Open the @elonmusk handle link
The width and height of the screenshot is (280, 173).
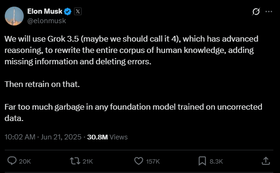(47, 21)
